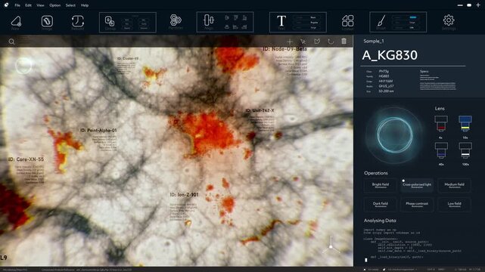Activate Phase contrast illumination

pyautogui.click(x=417, y=205)
